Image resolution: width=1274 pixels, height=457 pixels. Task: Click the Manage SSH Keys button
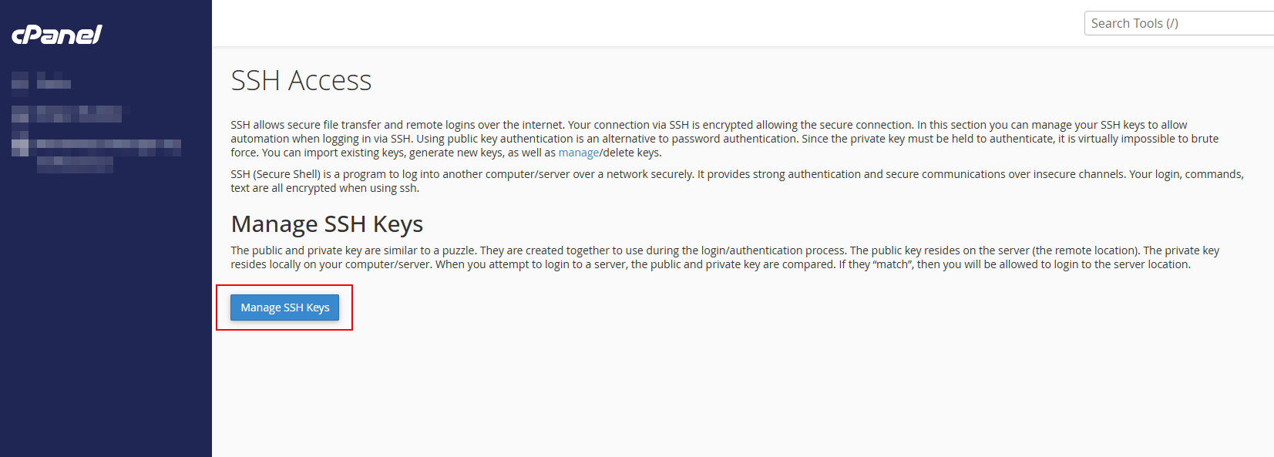(x=284, y=307)
